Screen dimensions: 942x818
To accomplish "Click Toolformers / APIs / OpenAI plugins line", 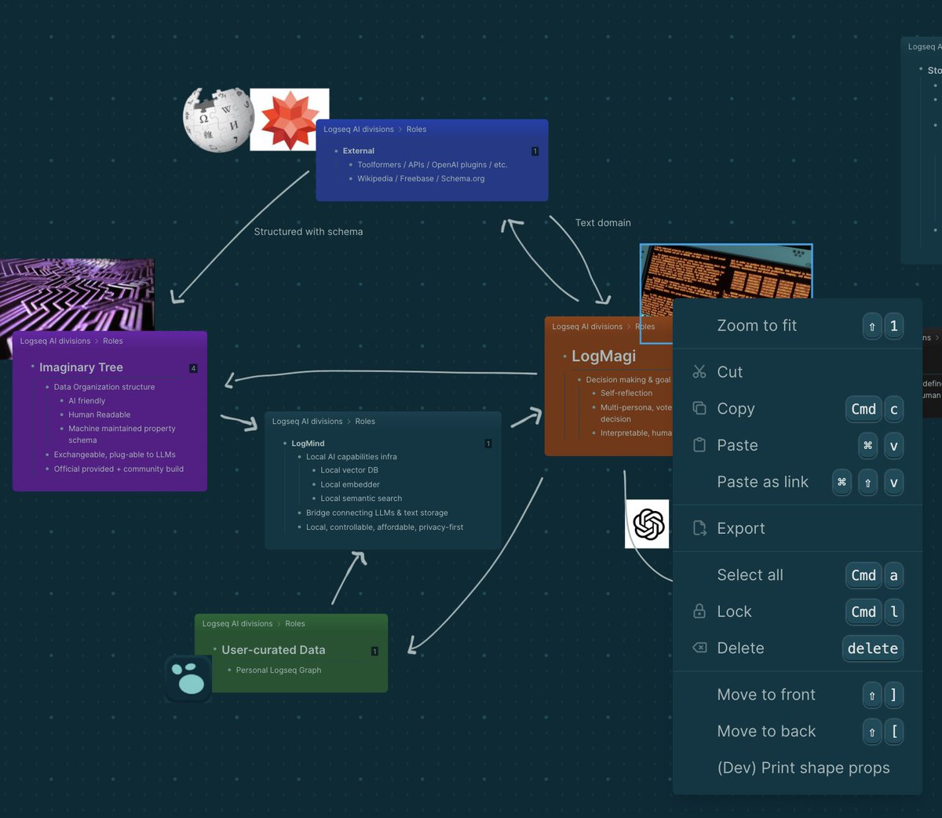I will pos(433,165).
